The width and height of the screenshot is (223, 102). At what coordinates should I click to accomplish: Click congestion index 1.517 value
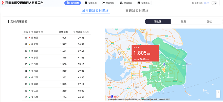click(x=63, y=44)
